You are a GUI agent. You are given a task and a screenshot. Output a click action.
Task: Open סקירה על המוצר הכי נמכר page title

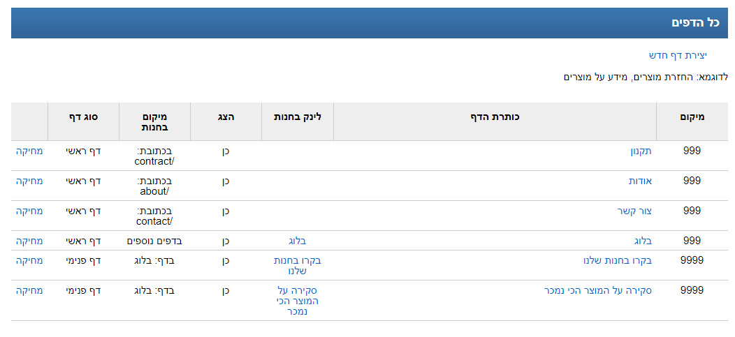598,290
